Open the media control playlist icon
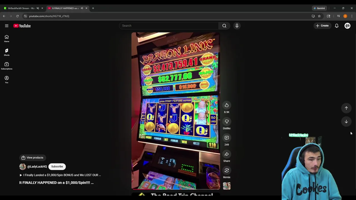Viewport: 356px width, 200px height. pyautogui.click(x=338, y=16)
